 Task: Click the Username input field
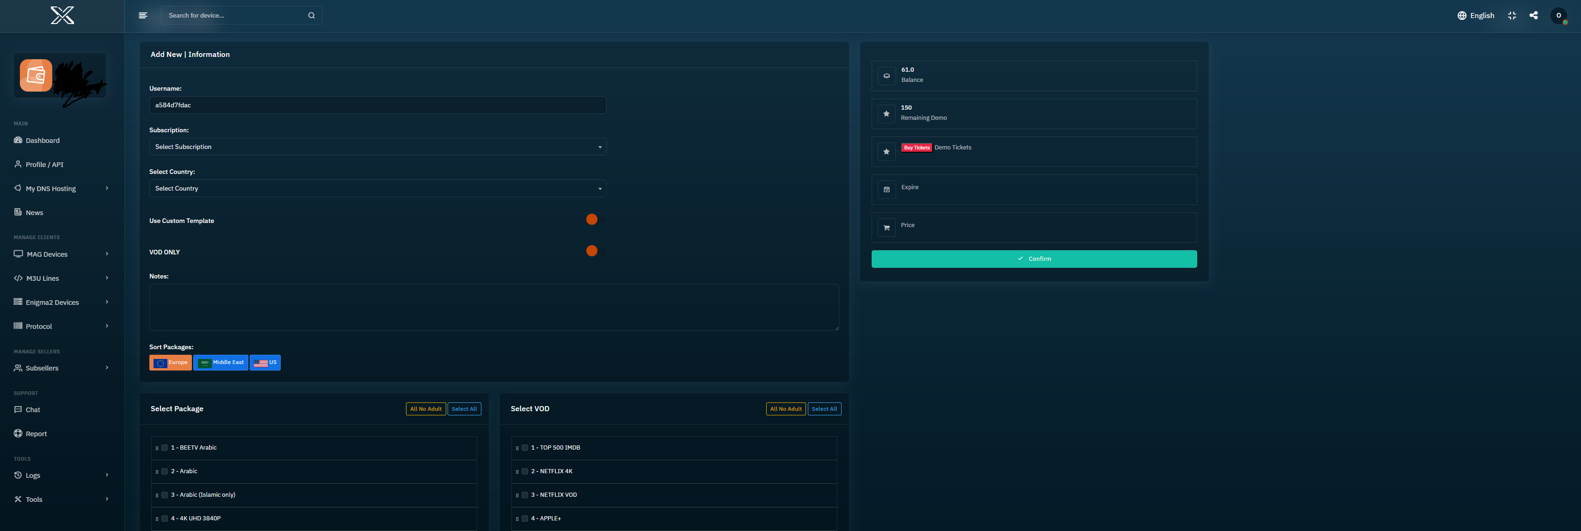(377, 105)
